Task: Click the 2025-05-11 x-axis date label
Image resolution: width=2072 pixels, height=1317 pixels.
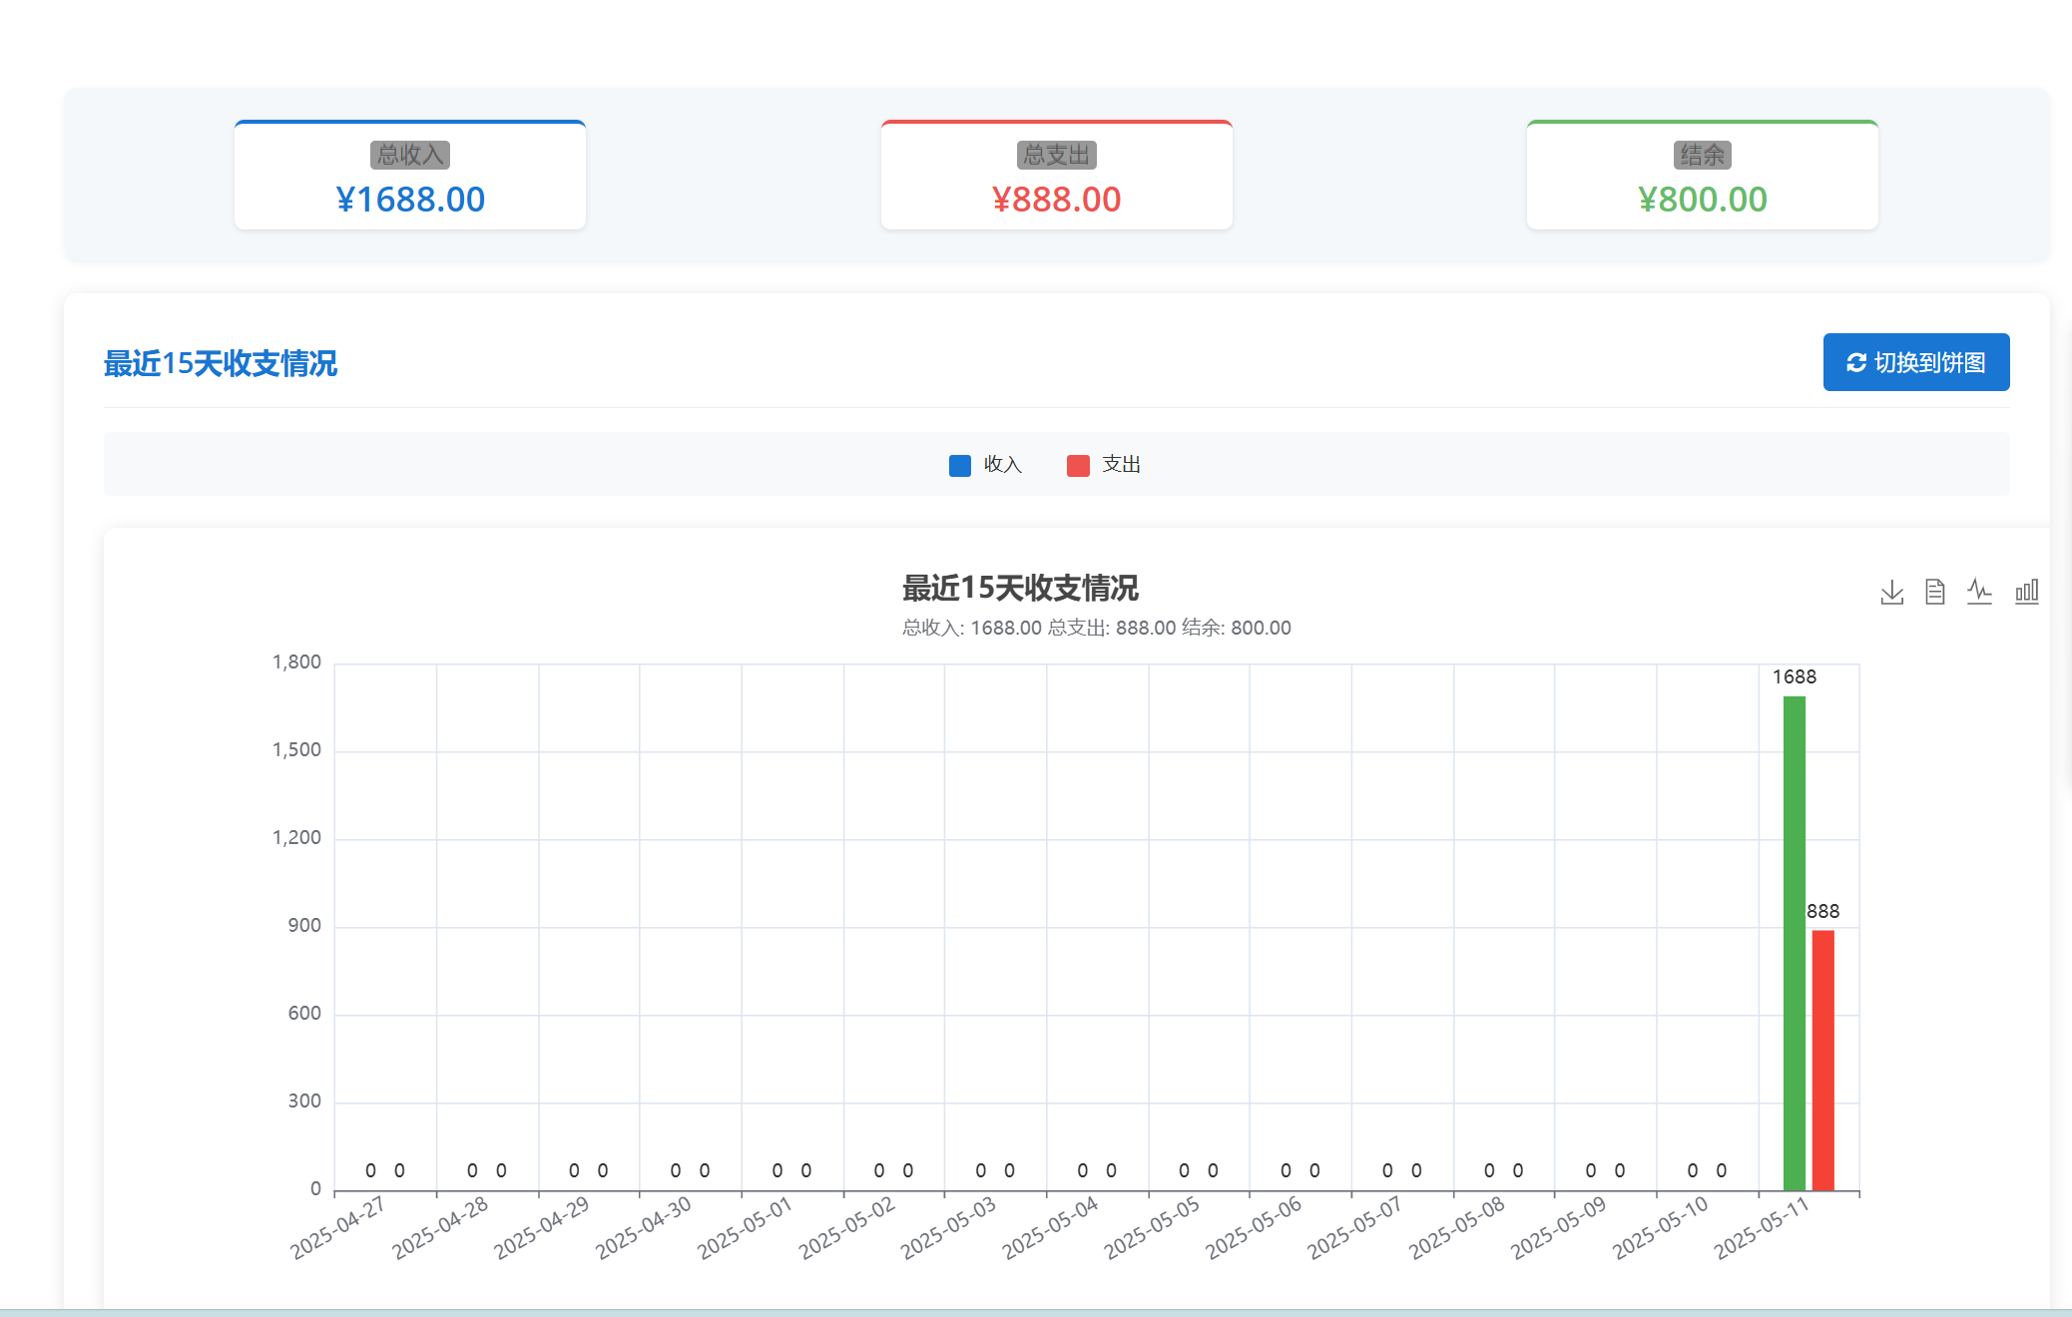Action: click(x=1762, y=1229)
